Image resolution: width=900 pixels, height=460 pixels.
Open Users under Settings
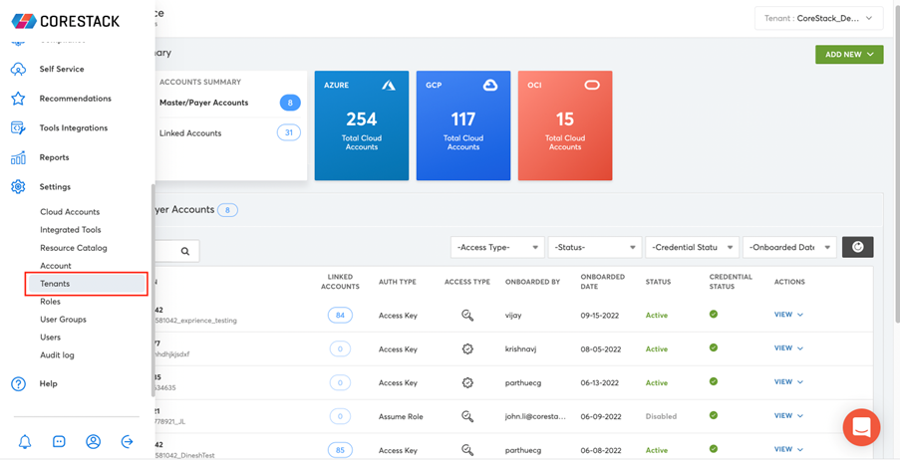tap(51, 338)
